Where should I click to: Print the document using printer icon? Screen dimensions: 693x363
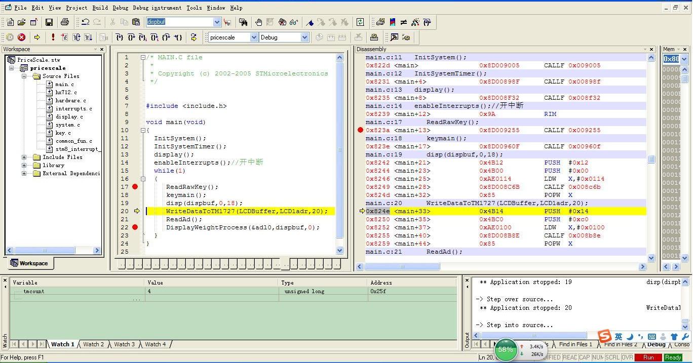[65, 22]
